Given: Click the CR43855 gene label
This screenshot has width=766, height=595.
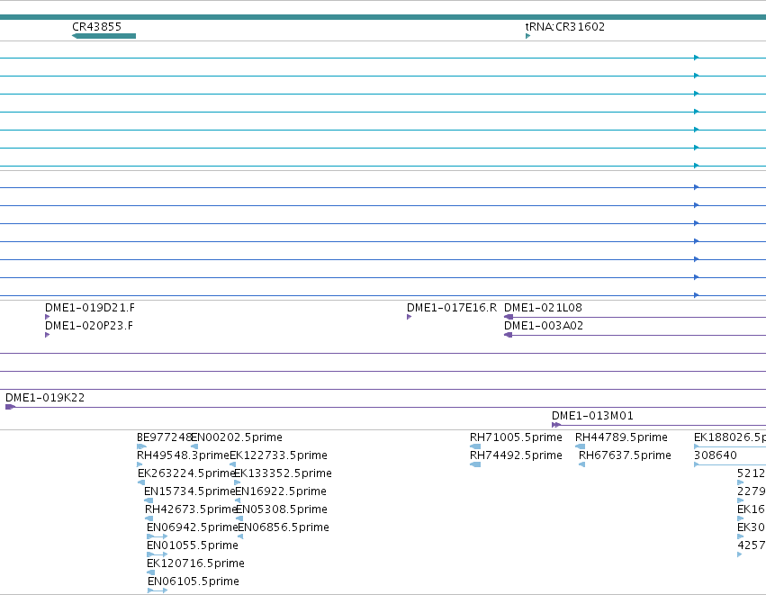Looking at the screenshot, I should 96,26.
